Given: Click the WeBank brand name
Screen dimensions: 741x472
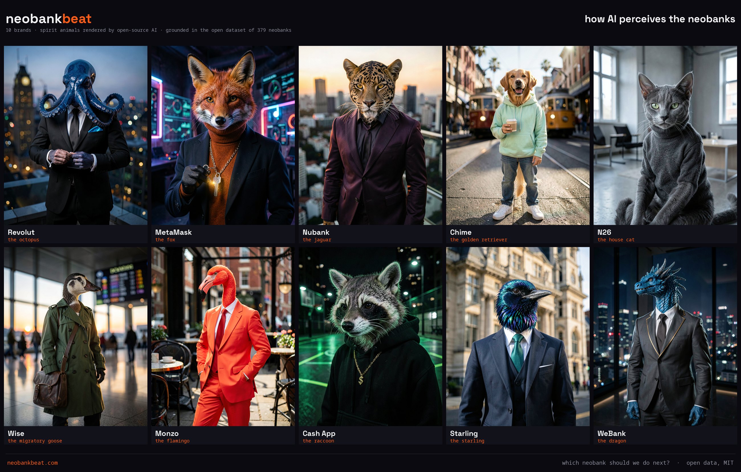Looking at the screenshot, I should coord(611,434).
